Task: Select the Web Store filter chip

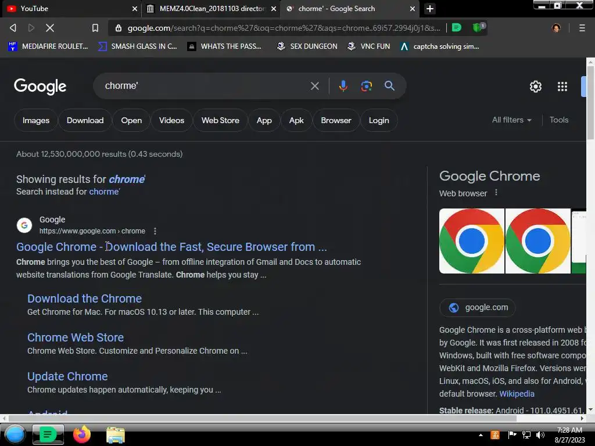Action: (220, 120)
